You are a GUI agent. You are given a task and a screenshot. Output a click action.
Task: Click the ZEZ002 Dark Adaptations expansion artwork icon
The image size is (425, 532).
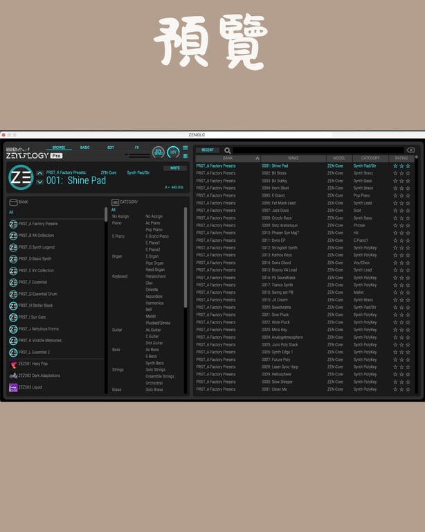[13, 376]
